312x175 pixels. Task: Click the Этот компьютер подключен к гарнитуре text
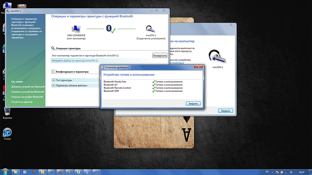click(x=85, y=56)
